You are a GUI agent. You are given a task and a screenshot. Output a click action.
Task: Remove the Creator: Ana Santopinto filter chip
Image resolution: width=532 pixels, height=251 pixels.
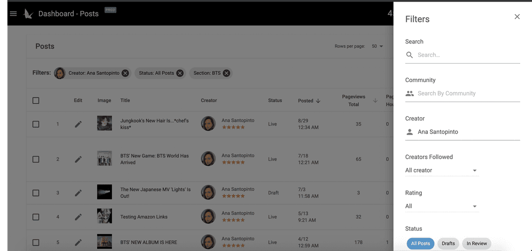125,73
